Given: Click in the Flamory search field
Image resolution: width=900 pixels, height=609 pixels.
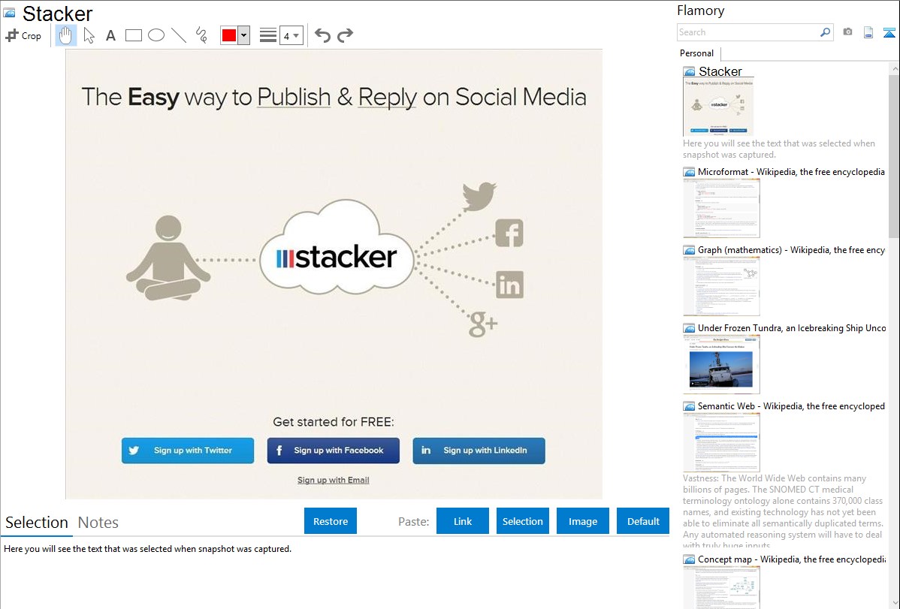Looking at the screenshot, I should [747, 32].
